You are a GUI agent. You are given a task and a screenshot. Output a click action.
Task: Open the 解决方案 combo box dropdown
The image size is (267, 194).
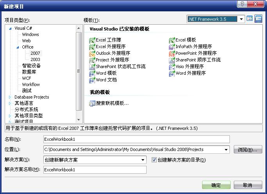(143, 160)
